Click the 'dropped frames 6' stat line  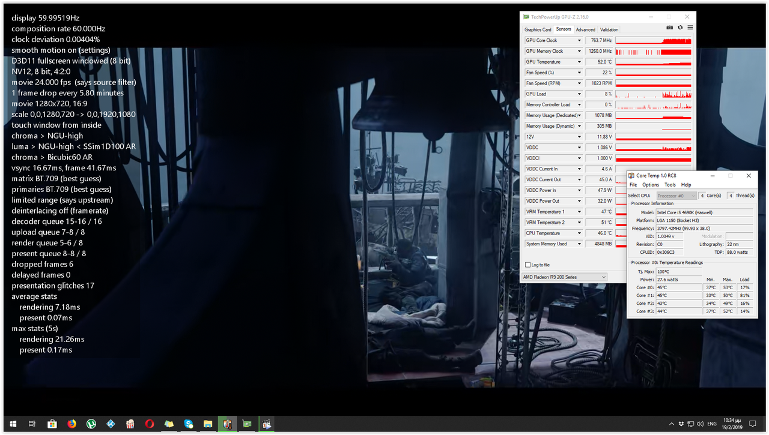click(42, 264)
